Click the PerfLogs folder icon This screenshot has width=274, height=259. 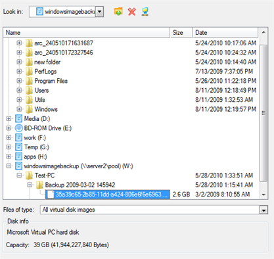29,71
